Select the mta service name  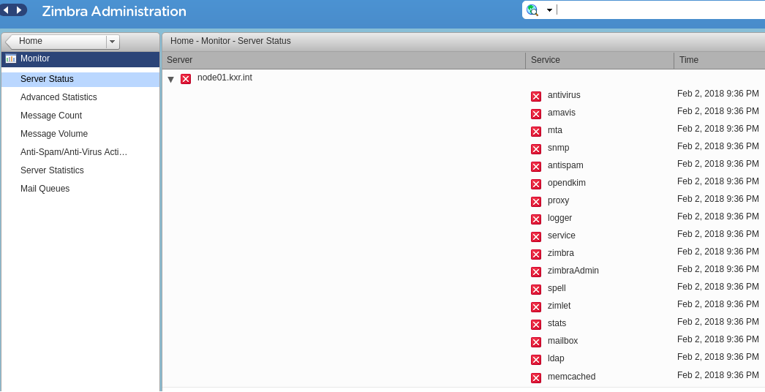click(x=554, y=130)
